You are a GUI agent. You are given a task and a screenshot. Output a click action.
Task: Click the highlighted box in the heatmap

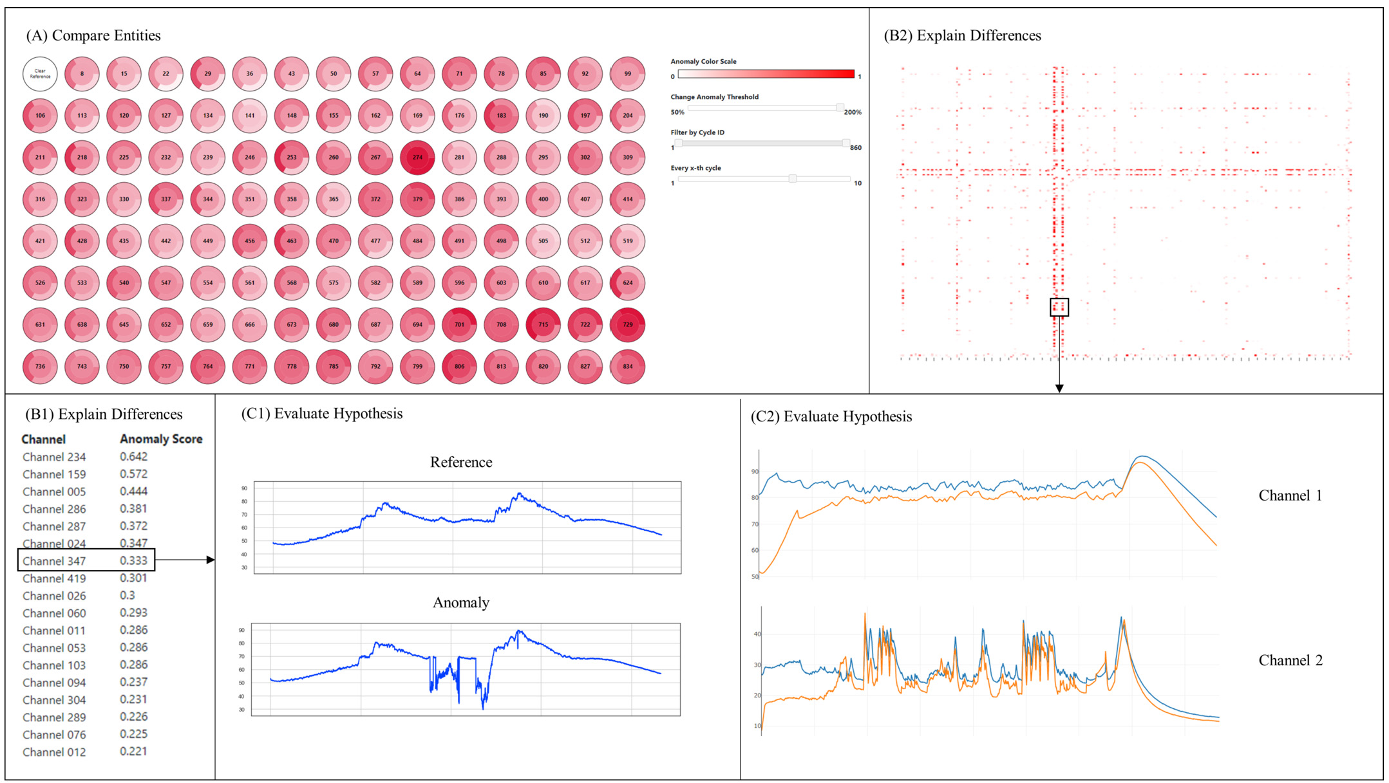click(x=1059, y=307)
